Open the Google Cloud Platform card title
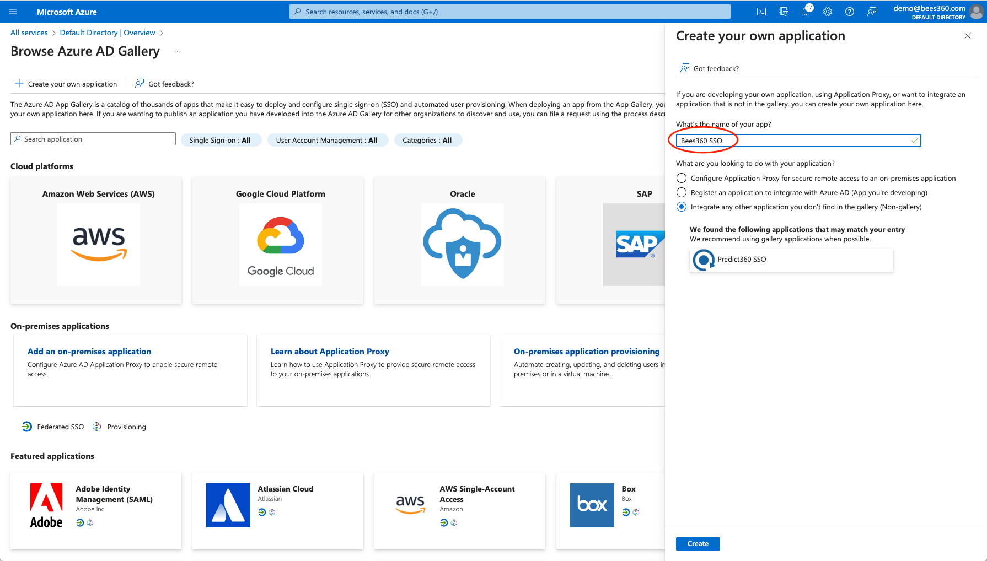The width and height of the screenshot is (987, 561). pyautogui.click(x=281, y=194)
